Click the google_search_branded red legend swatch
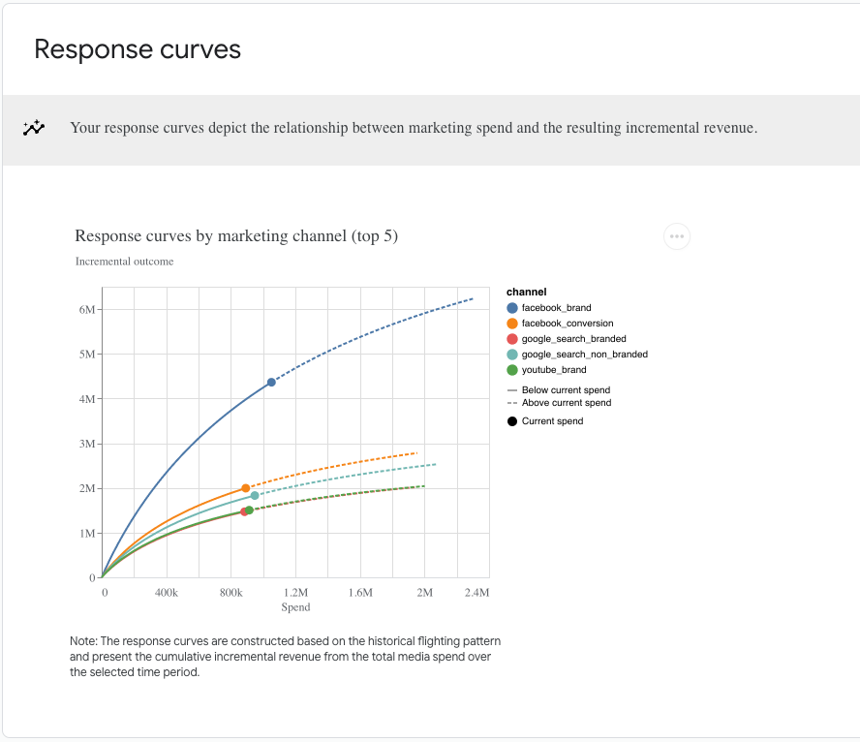The height and width of the screenshot is (742, 860). 512,339
